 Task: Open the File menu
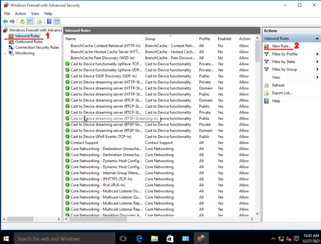click(x=7, y=14)
